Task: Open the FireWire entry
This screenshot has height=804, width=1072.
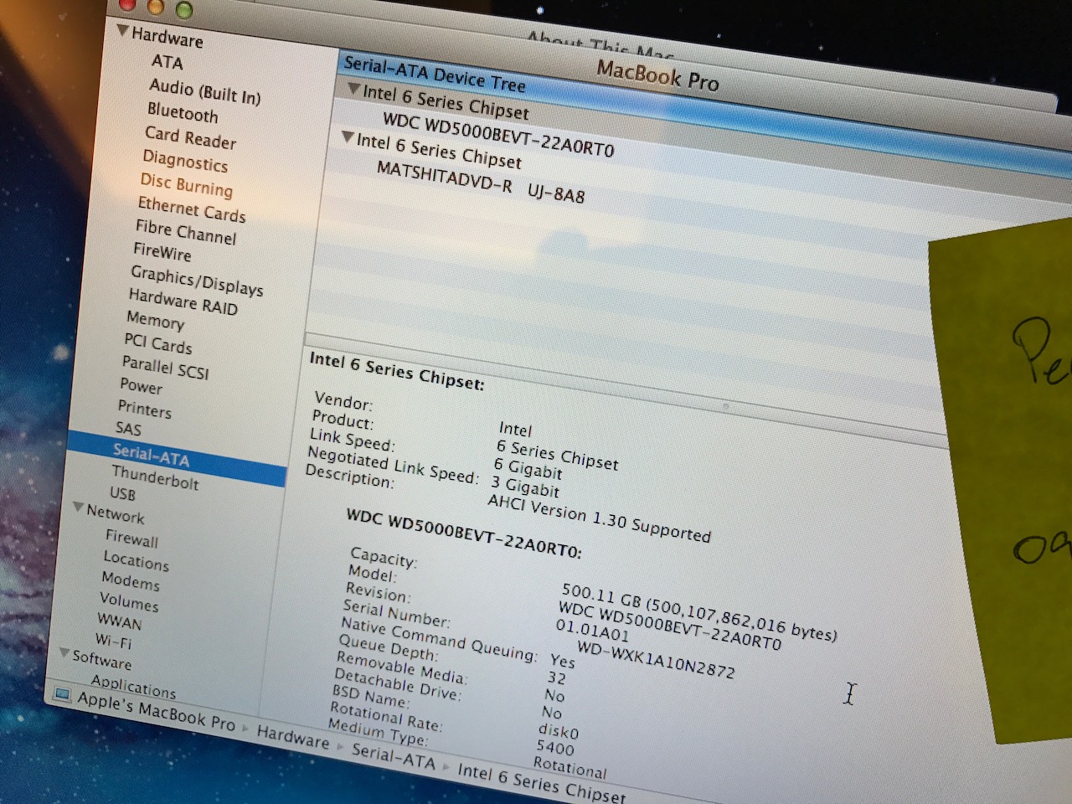Action: (x=162, y=251)
